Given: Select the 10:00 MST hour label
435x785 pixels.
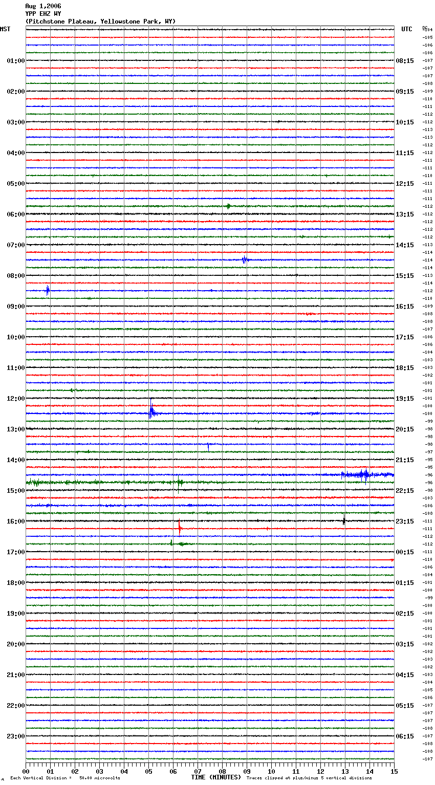Looking at the screenshot, I should pos(16,337).
